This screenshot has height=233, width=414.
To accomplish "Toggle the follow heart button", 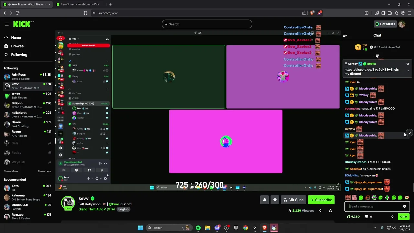I will click(x=275, y=200).
